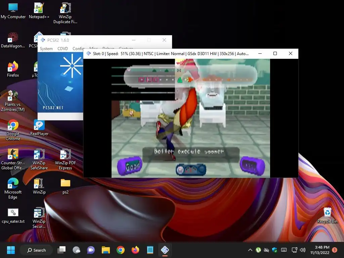Open the ps2 folder on desktop

[x=66, y=186]
